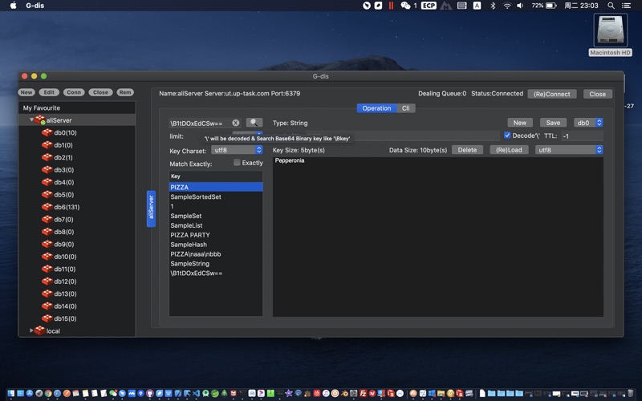Click the (Re)Connect button
The width and height of the screenshot is (642, 401).
pyautogui.click(x=552, y=94)
